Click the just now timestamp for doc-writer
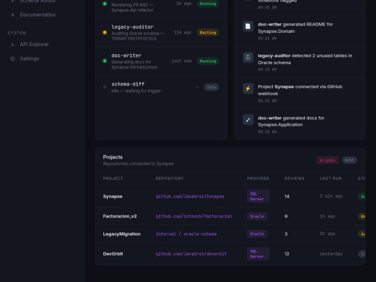 tap(181, 61)
